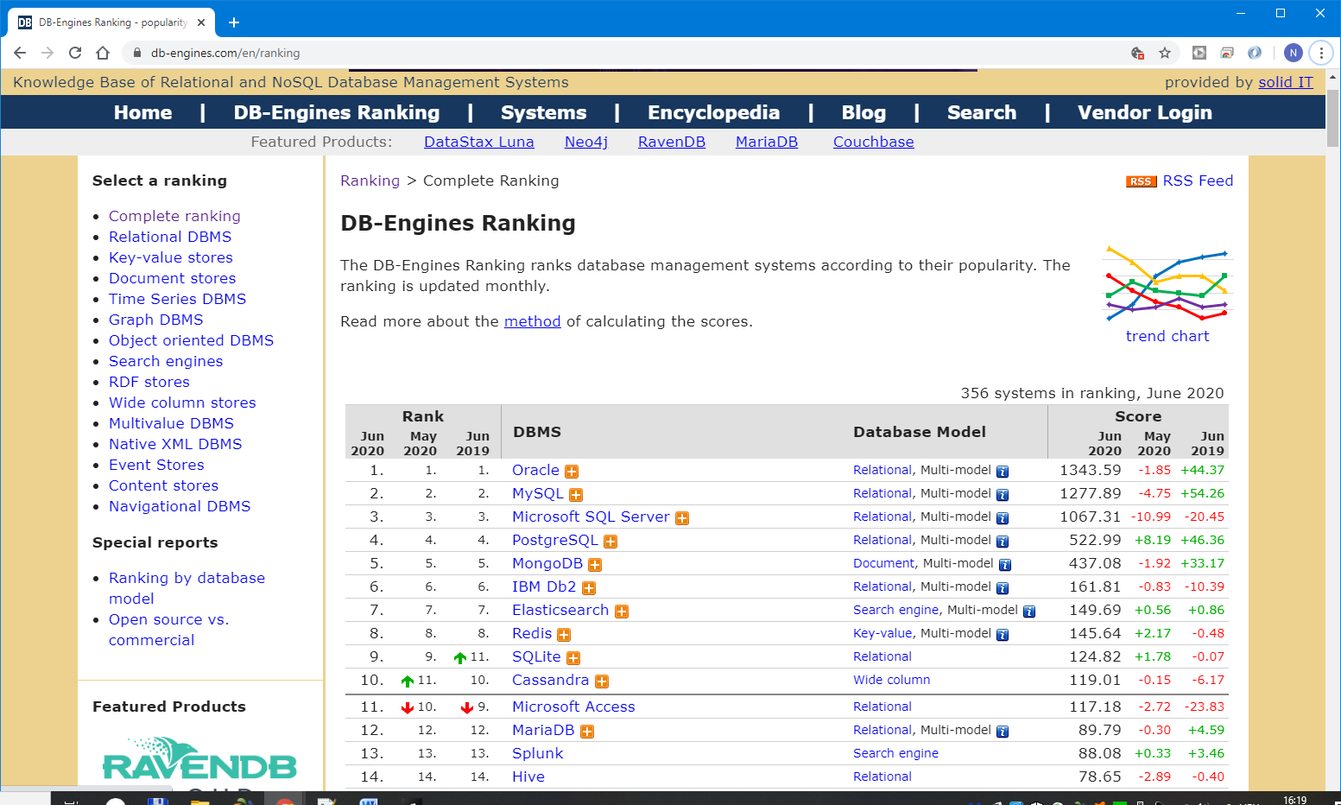This screenshot has height=805, width=1341.
Task: Click the Cassandra plus icon
Action: (x=602, y=681)
